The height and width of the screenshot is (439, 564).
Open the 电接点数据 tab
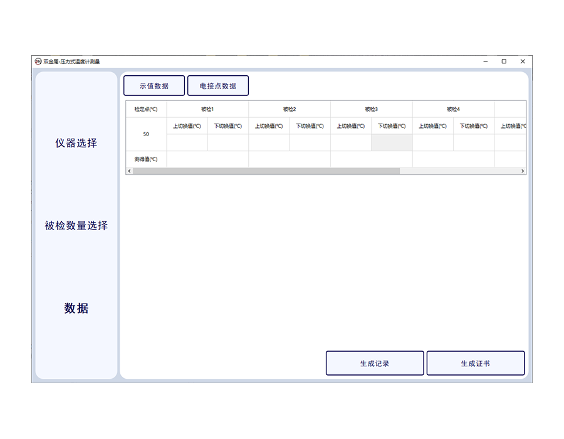218,86
